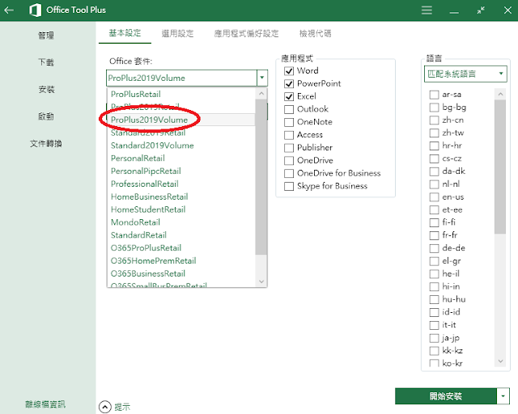This screenshot has height=414, width=518.
Task: Select HomeBusinessRetail in the list
Action: tap(181, 196)
